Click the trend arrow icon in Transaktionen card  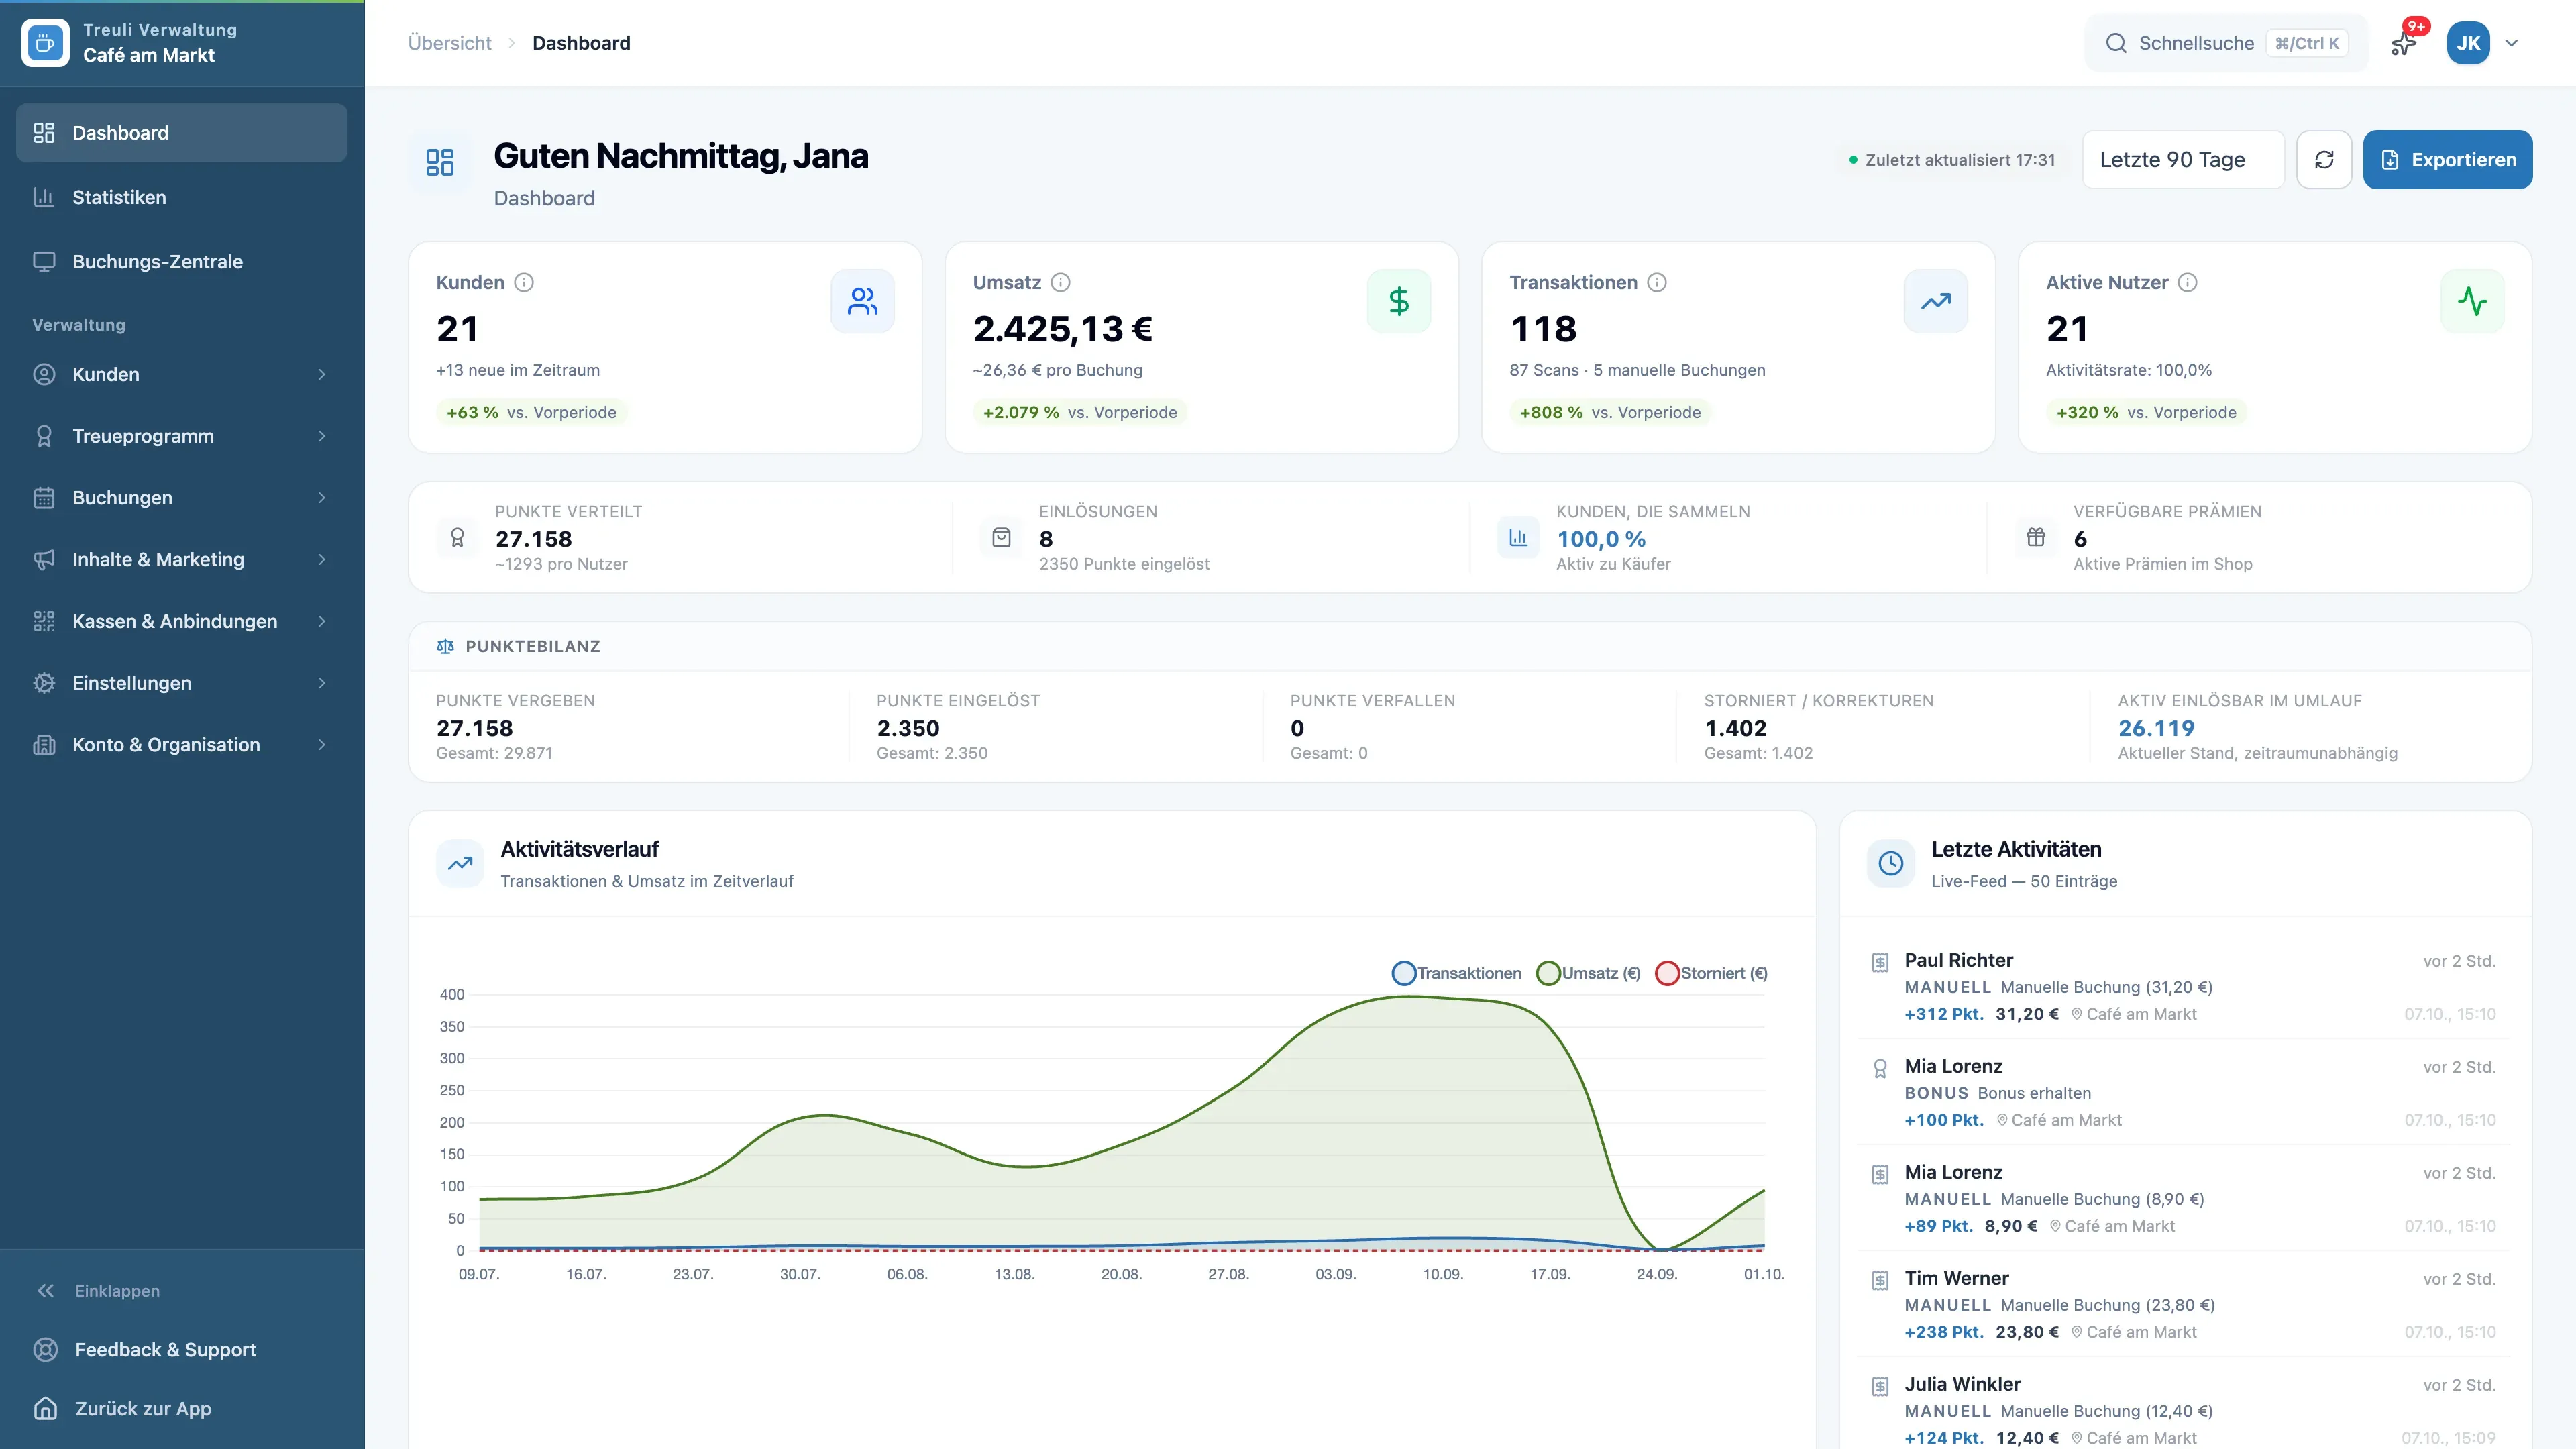pyautogui.click(x=1936, y=301)
